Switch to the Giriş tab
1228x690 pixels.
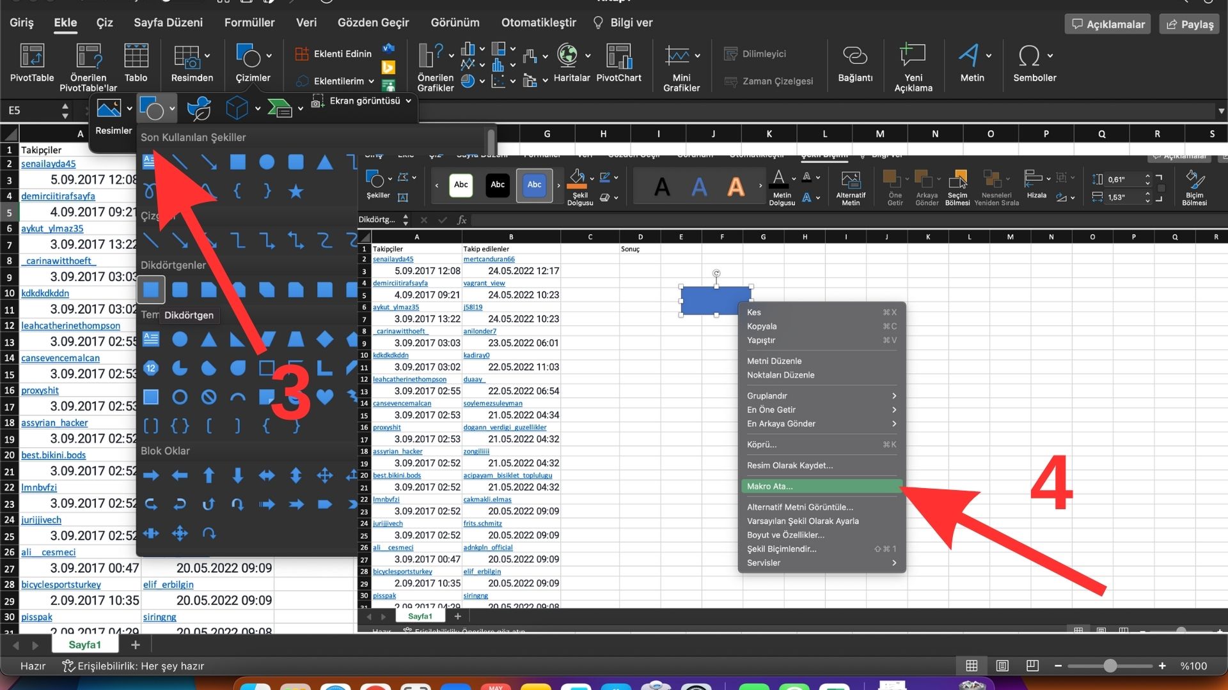click(x=21, y=23)
